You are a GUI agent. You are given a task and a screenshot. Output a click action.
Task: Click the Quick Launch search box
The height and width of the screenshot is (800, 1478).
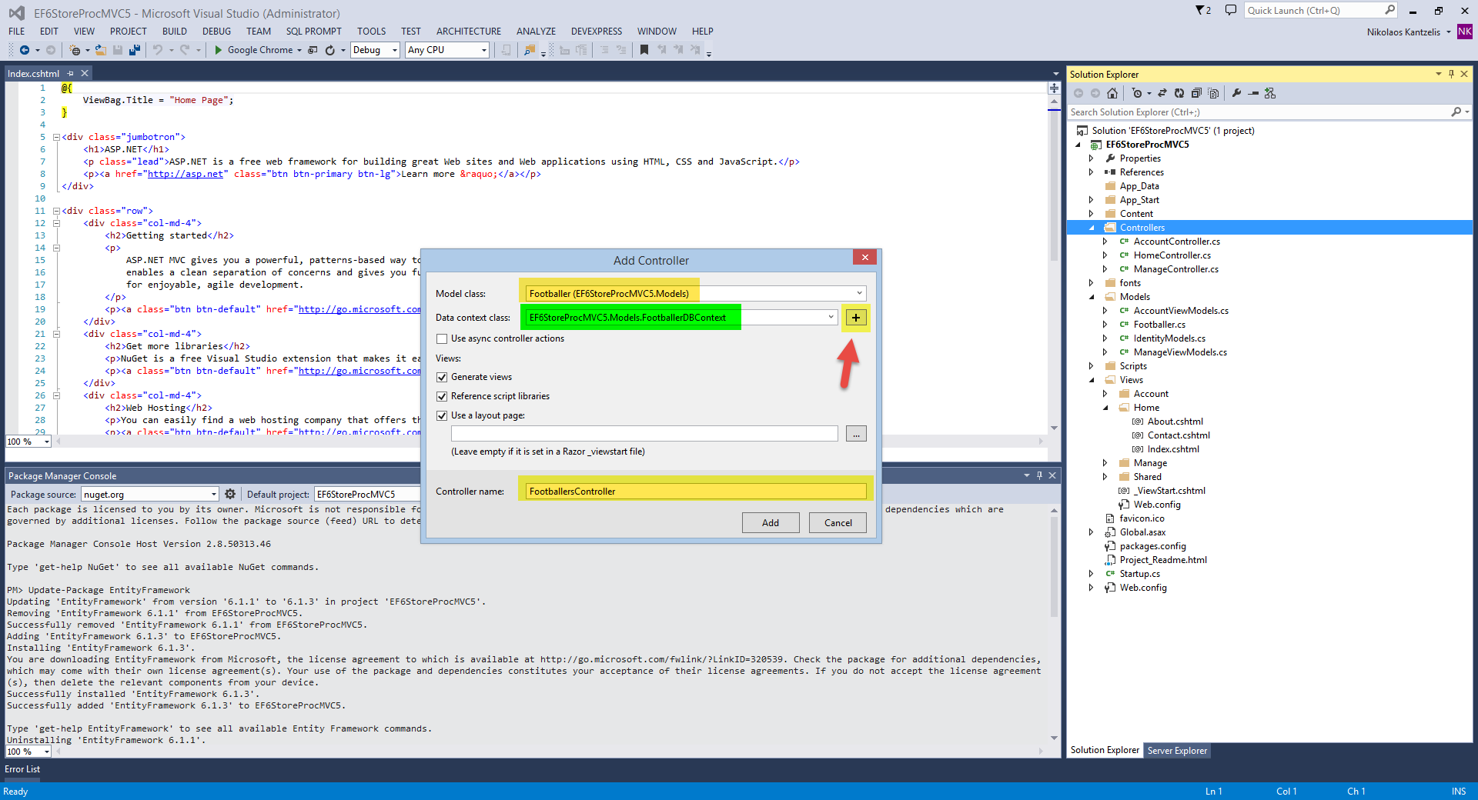[1320, 11]
